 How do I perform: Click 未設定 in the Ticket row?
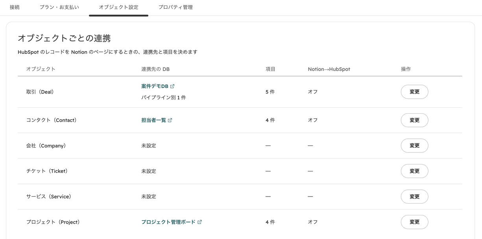[149, 171]
